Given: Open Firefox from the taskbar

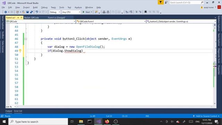Looking at the screenshot, I should point(107,122).
